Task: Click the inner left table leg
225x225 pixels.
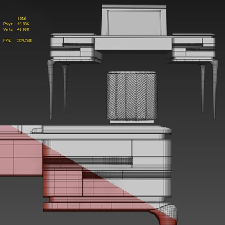Action: point(65,88)
